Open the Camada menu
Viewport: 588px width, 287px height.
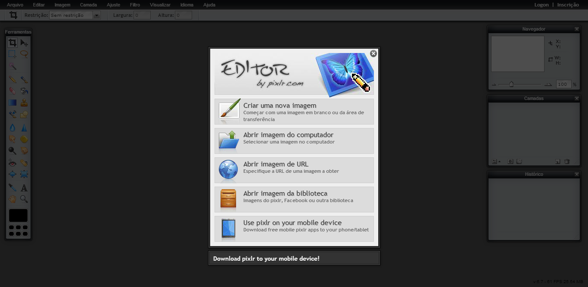[88, 5]
